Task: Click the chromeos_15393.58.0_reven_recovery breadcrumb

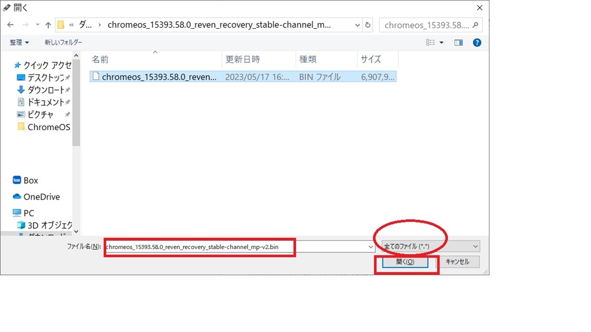Action: tap(219, 25)
